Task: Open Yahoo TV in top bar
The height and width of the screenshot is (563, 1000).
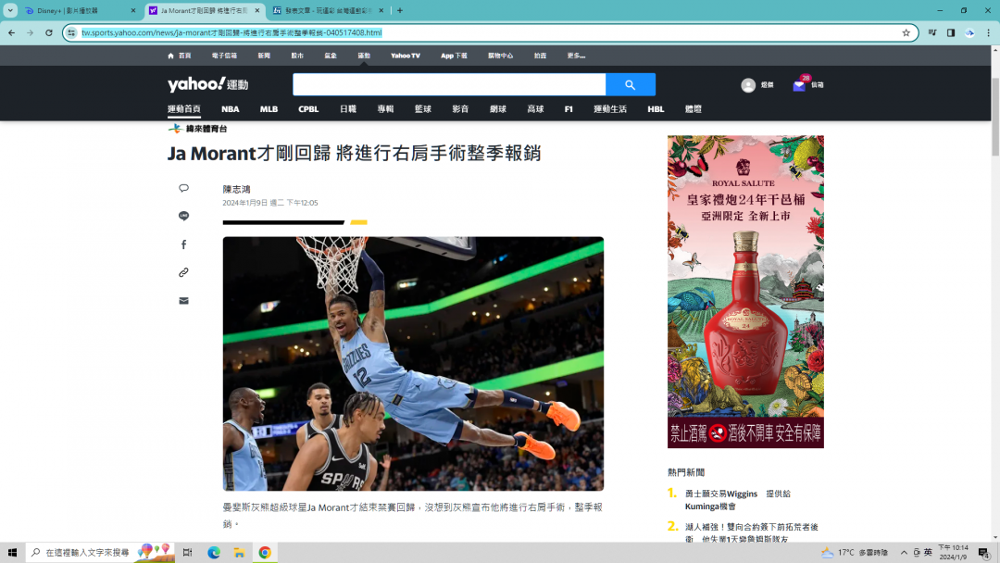Action: (405, 56)
